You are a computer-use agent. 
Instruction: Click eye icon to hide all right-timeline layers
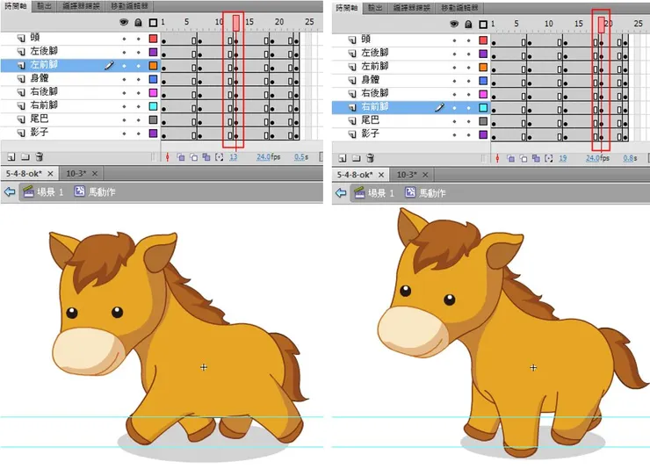click(x=454, y=24)
